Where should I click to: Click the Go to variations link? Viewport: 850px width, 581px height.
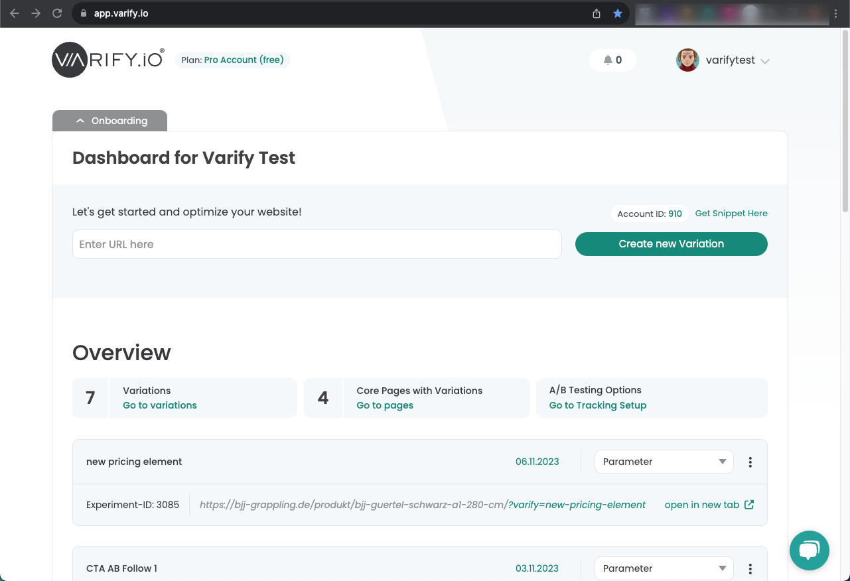pyautogui.click(x=160, y=405)
